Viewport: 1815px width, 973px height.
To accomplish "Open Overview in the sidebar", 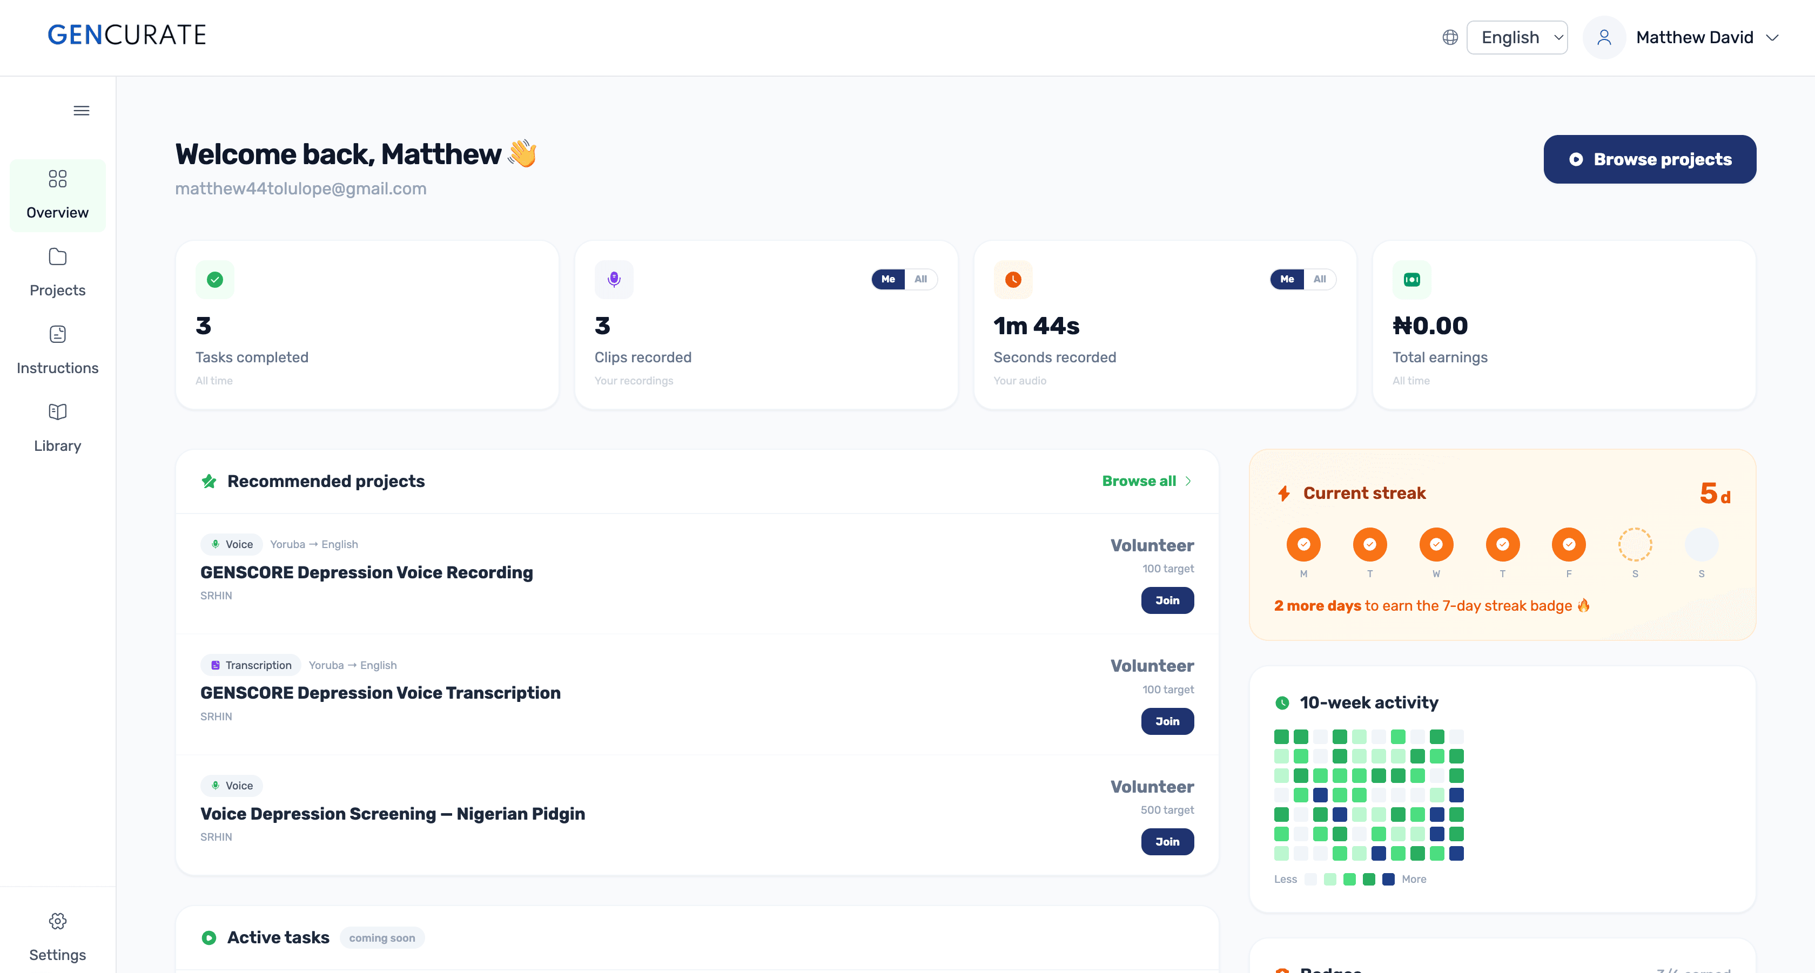I will pos(58,195).
